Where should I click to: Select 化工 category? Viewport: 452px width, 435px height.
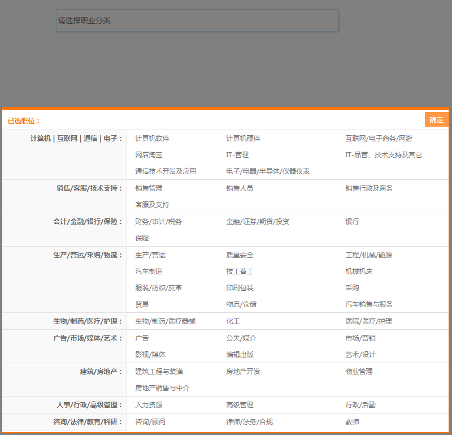pos(233,321)
